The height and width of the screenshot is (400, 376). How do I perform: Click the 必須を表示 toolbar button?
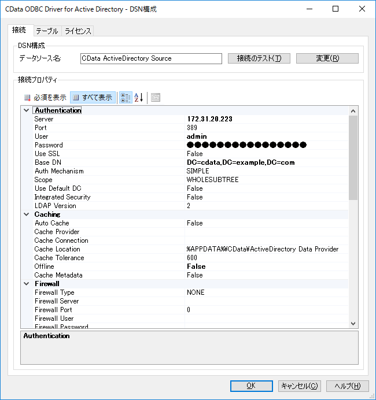(x=45, y=98)
